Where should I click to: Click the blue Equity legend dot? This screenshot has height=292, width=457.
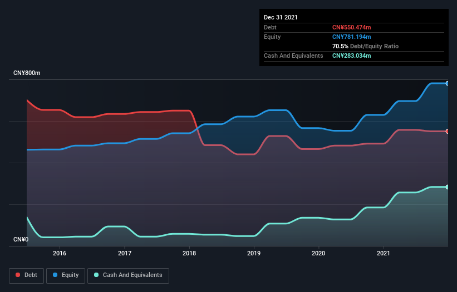[x=55, y=275]
